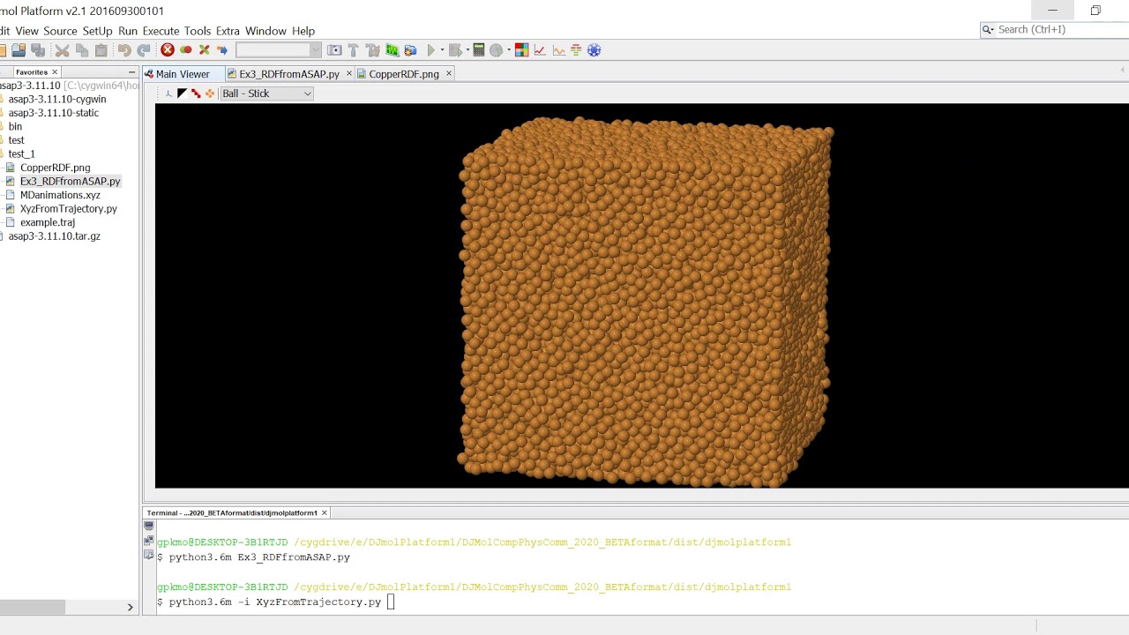Click the axes icon in viewer toolbar
Viewport: 1129px width, 635px height.
coord(168,93)
